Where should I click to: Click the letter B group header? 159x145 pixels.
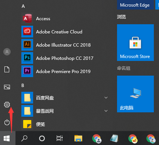coord(23,86)
